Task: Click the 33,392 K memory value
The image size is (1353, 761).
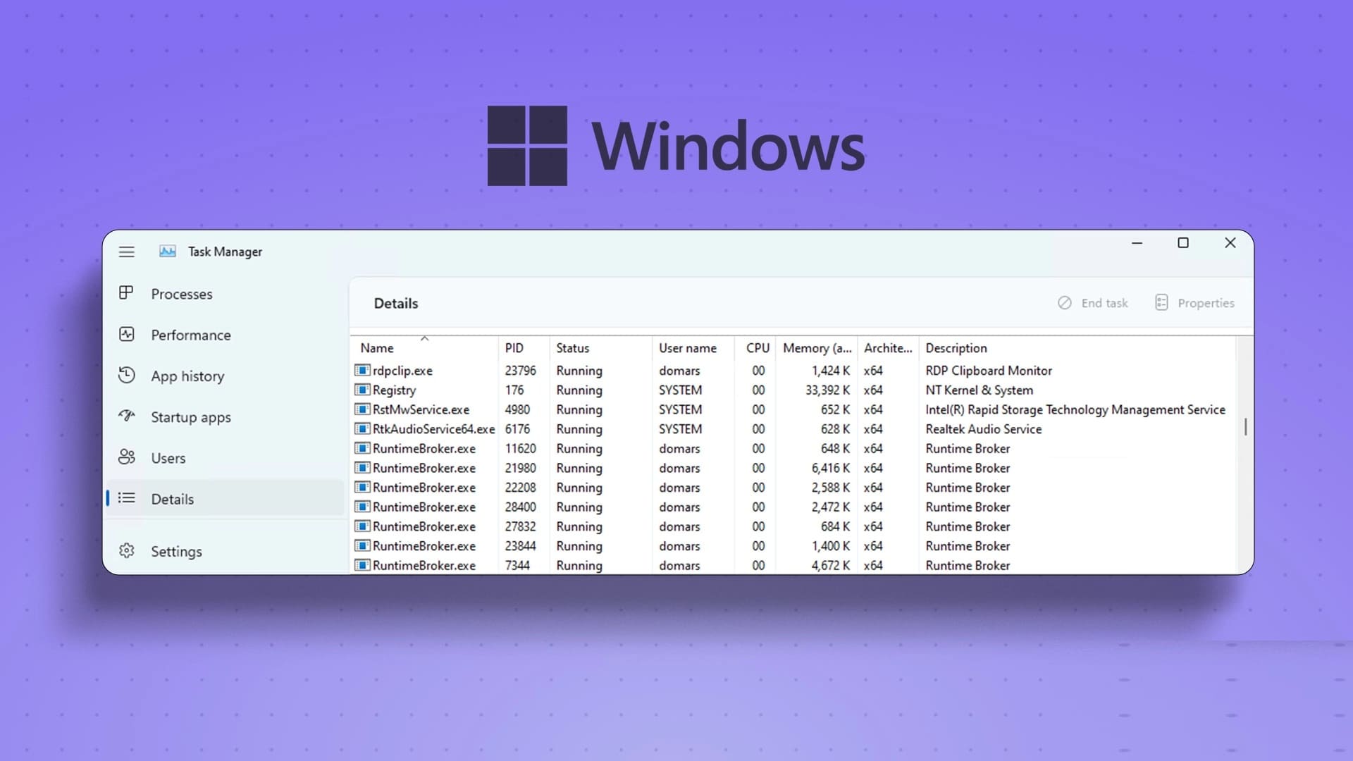Action: click(x=827, y=390)
